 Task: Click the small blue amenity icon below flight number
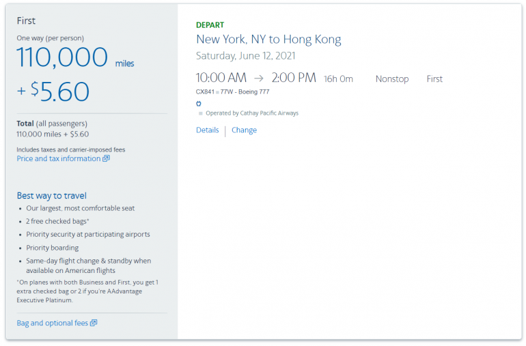[x=199, y=104]
